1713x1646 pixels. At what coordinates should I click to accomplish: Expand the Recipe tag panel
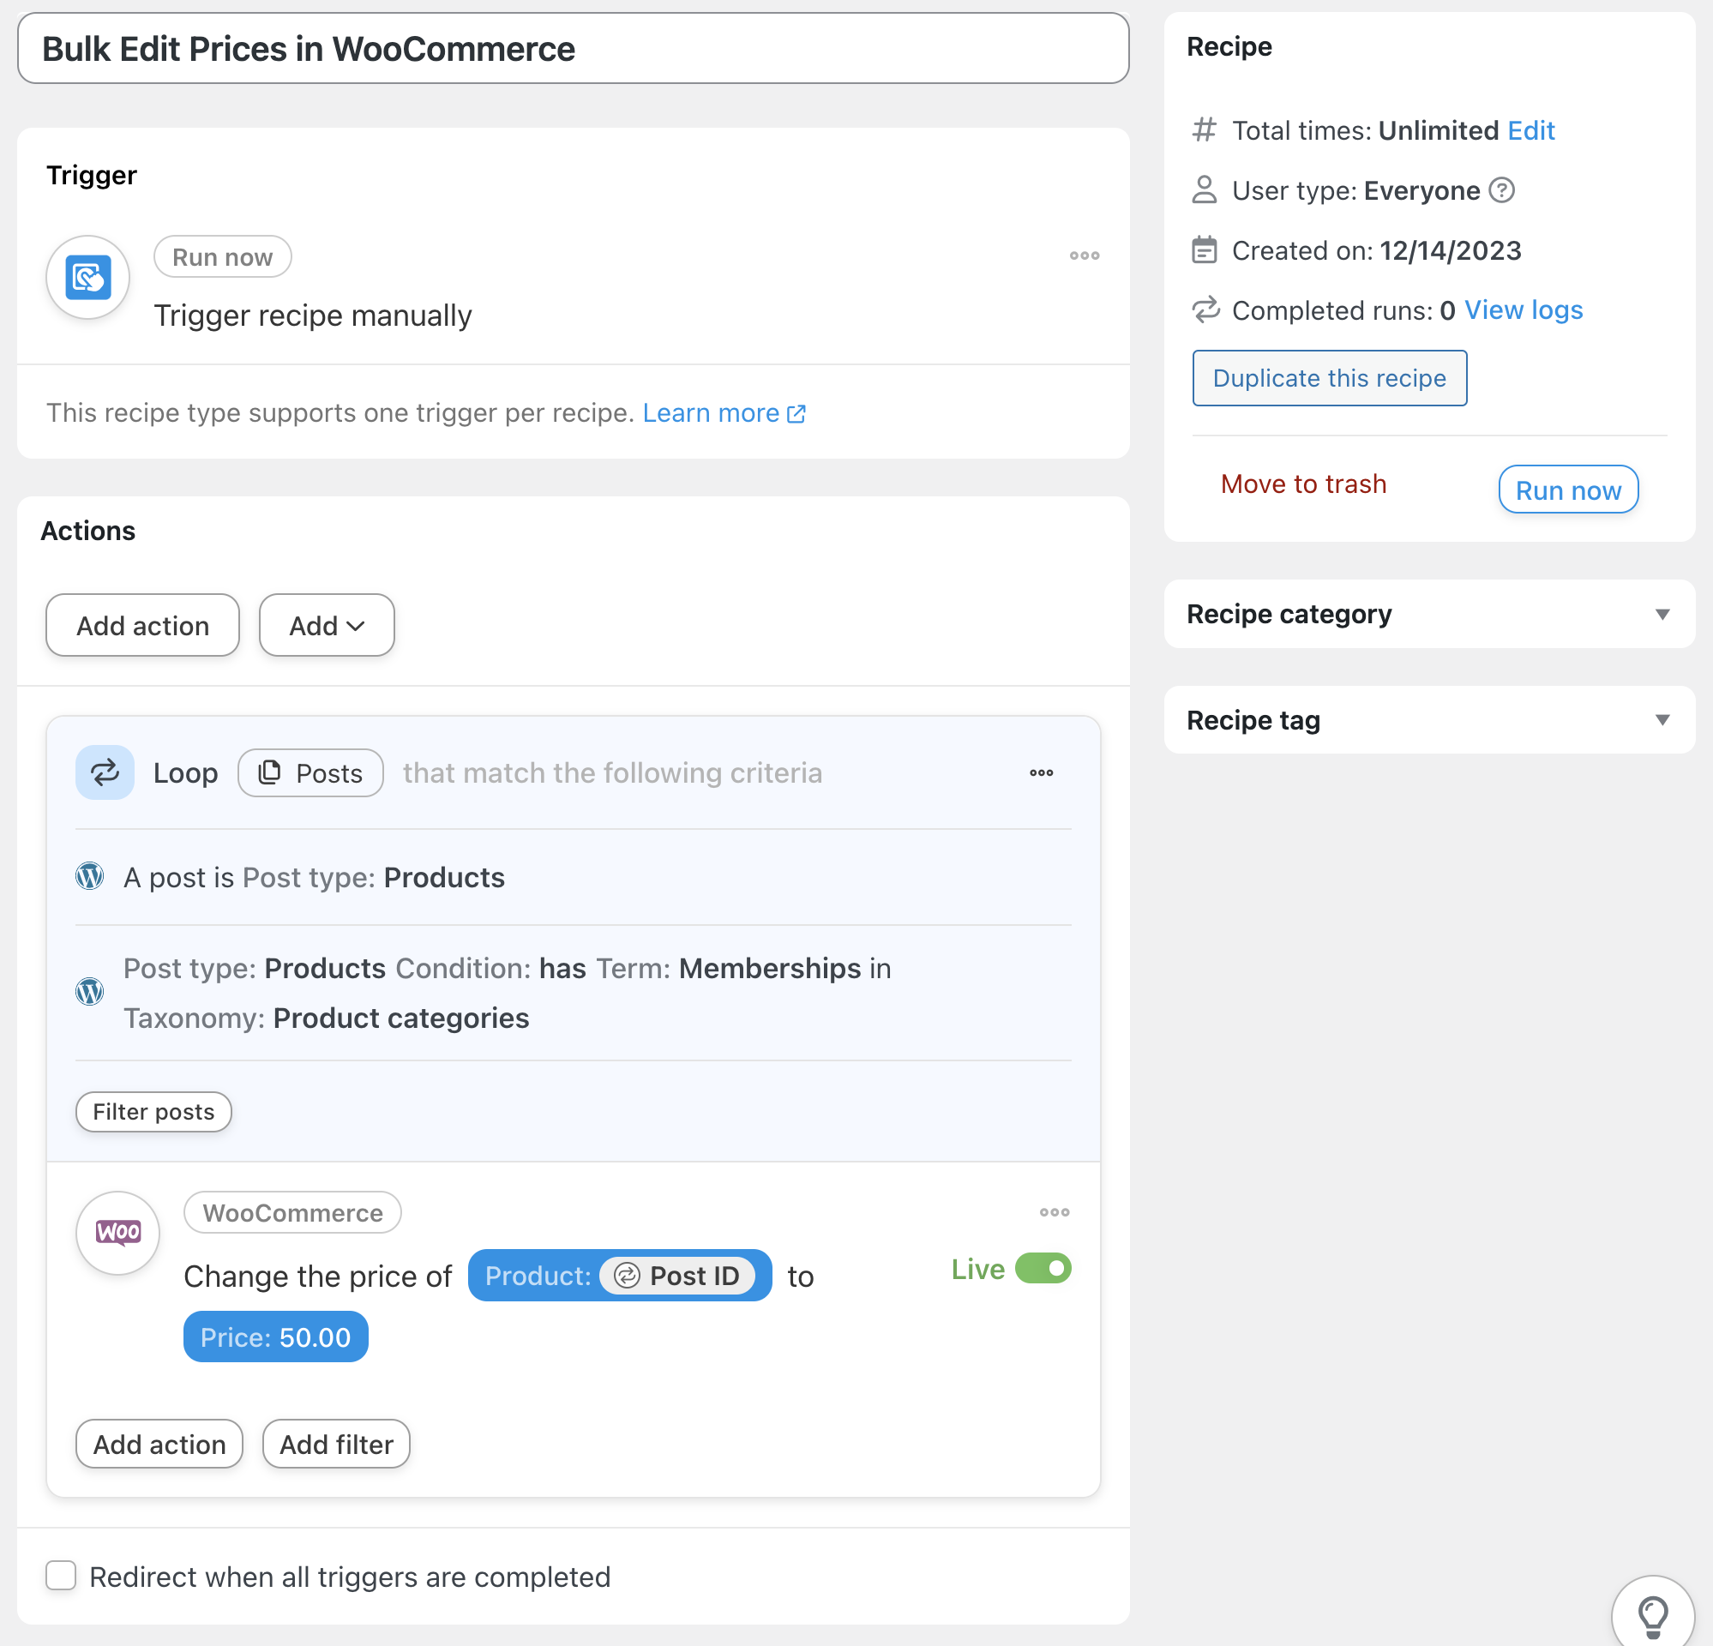coord(1662,720)
